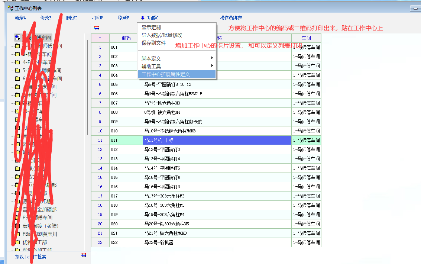Expand the 辅助工具 submenu arrow
This screenshot has height=264, width=421.
(x=212, y=66)
